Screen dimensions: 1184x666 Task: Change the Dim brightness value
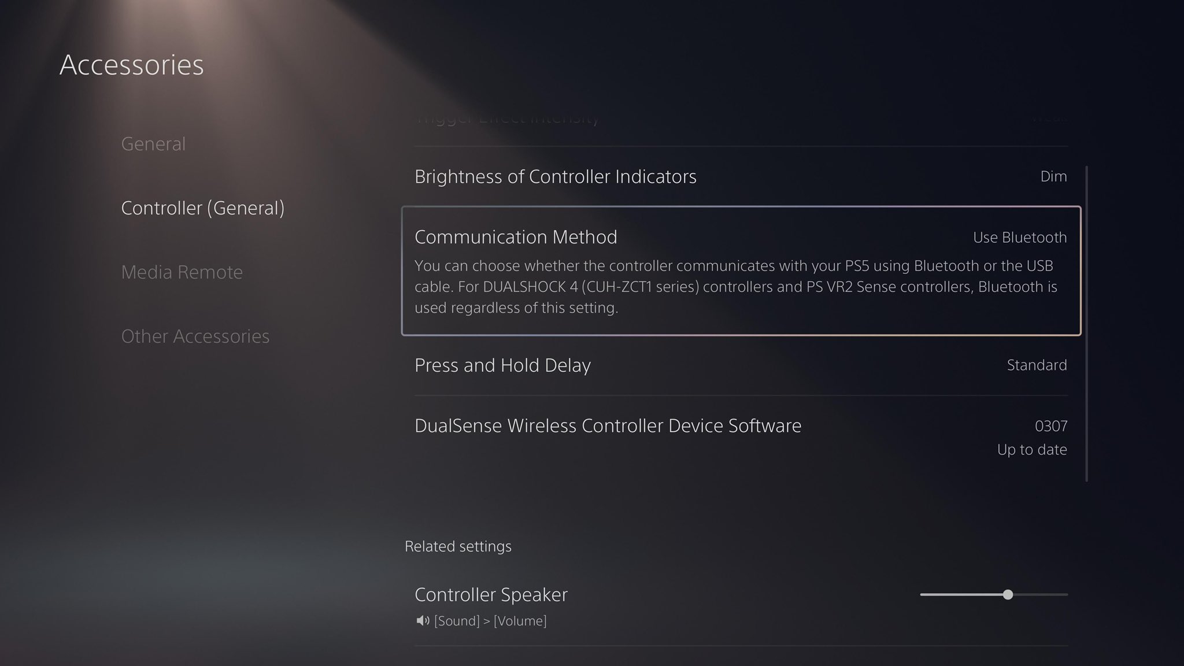pyautogui.click(x=1053, y=176)
